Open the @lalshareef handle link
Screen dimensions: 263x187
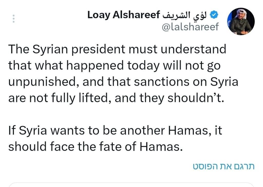pos(190,27)
